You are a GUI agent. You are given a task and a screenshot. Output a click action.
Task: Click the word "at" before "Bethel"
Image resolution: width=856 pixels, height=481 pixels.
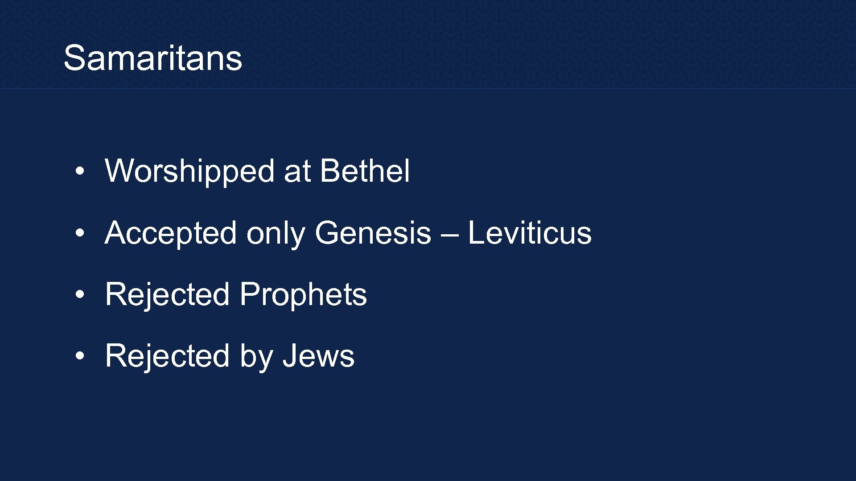(297, 171)
